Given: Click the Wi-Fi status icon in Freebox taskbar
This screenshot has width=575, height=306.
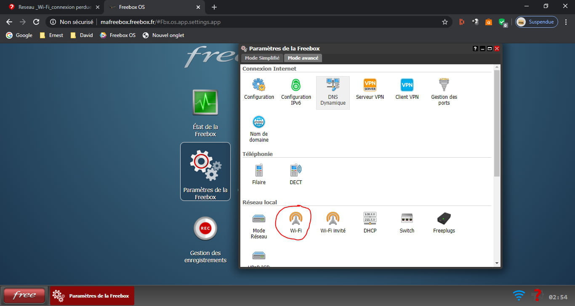Looking at the screenshot, I should (519, 295).
